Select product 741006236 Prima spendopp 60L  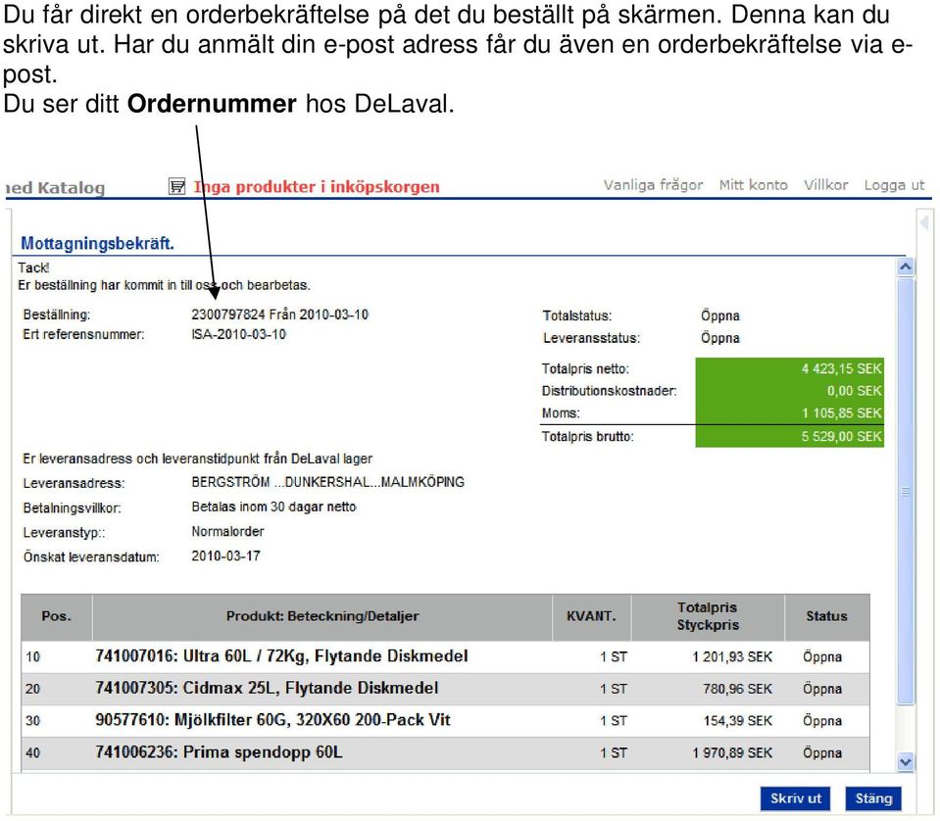pos(445,752)
